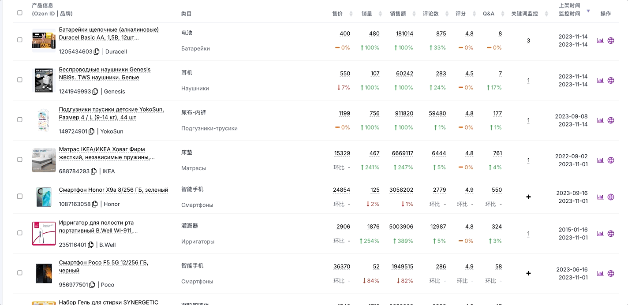The height and width of the screenshot is (305, 628).
Task: Click price 550 for Genesis headphones
Action: tap(345, 74)
